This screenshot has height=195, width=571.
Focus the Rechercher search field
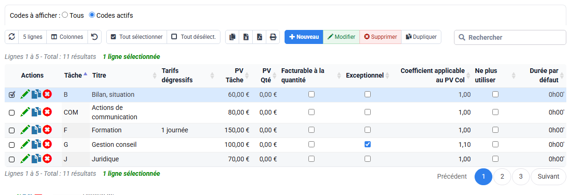[510, 37]
